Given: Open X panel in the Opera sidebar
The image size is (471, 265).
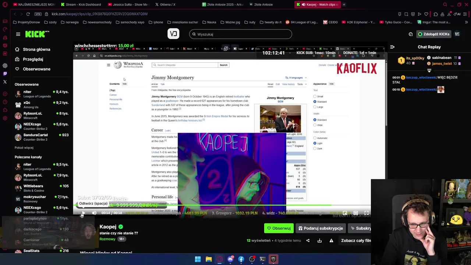Looking at the screenshot, I should coord(5,82).
